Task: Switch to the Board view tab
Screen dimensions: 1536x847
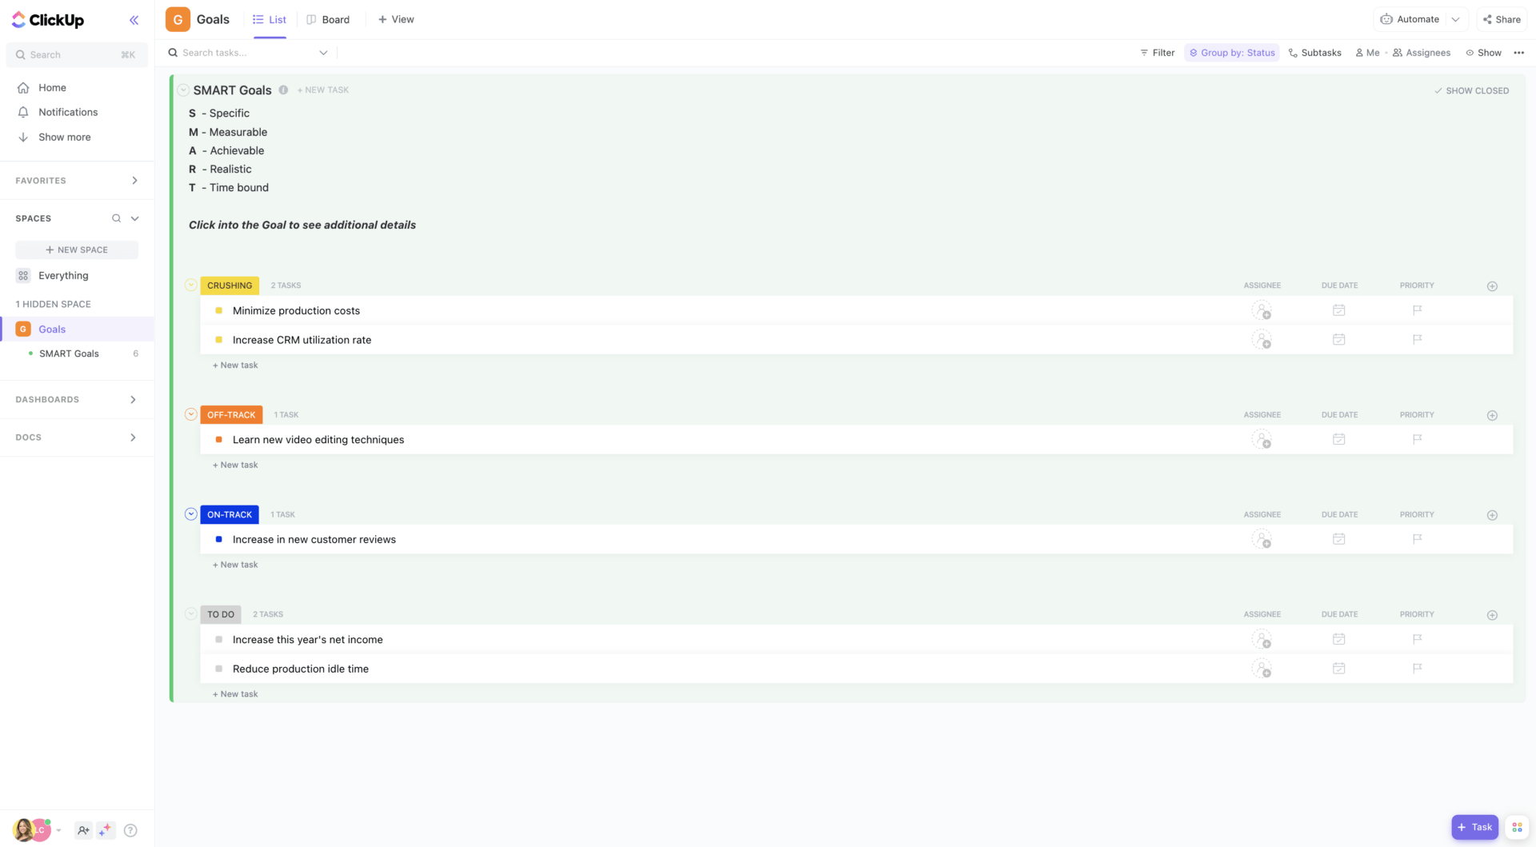Action: point(328,19)
